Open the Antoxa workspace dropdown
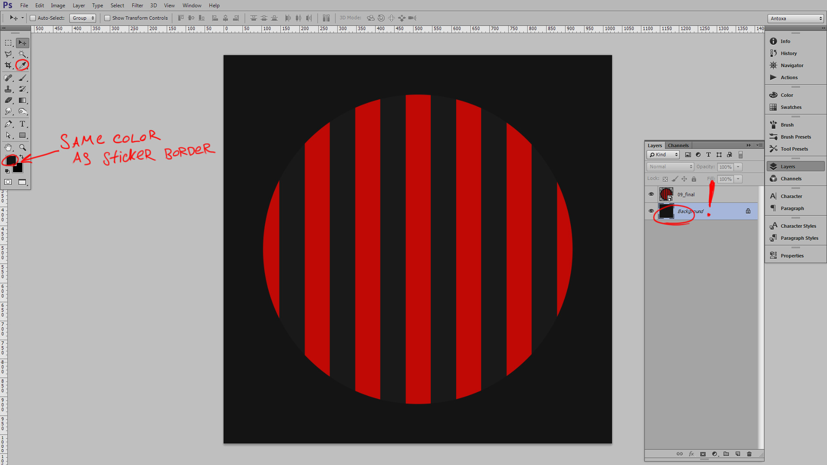This screenshot has width=827, height=465. coord(796,19)
